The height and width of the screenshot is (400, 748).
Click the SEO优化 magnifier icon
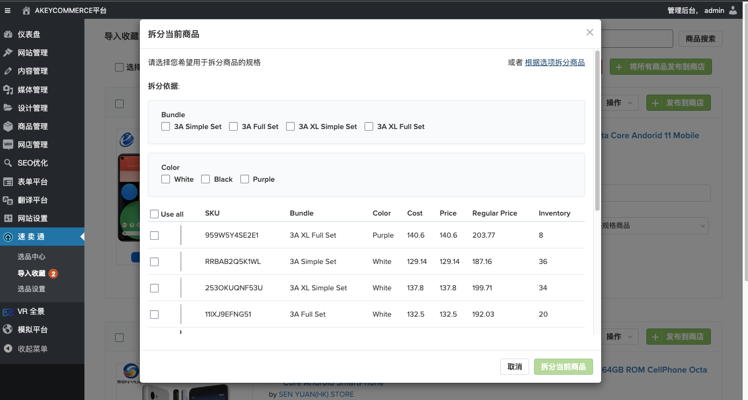(8, 163)
